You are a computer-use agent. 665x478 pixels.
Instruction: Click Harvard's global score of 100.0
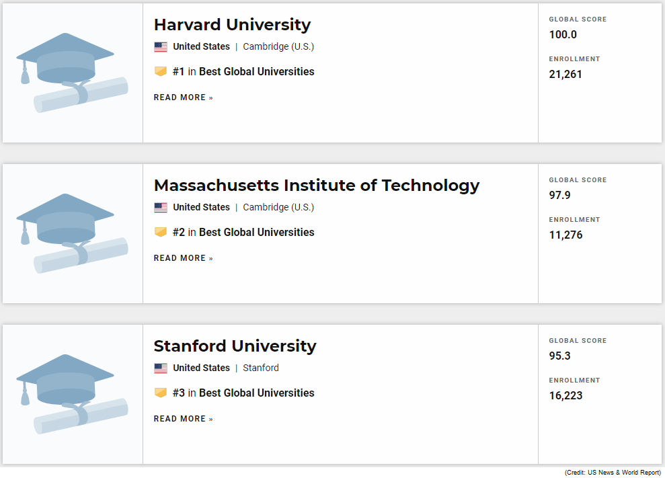pyautogui.click(x=563, y=35)
